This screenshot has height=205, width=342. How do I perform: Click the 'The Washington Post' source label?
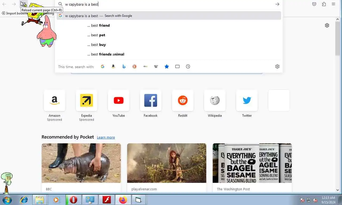(x=233, y=189)
